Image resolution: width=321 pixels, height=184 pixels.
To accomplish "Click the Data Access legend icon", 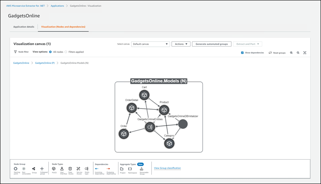I will coord(70,169).
